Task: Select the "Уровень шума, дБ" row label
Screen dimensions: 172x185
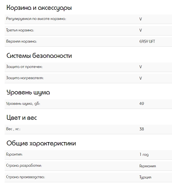Action: [x=23, y=103]
